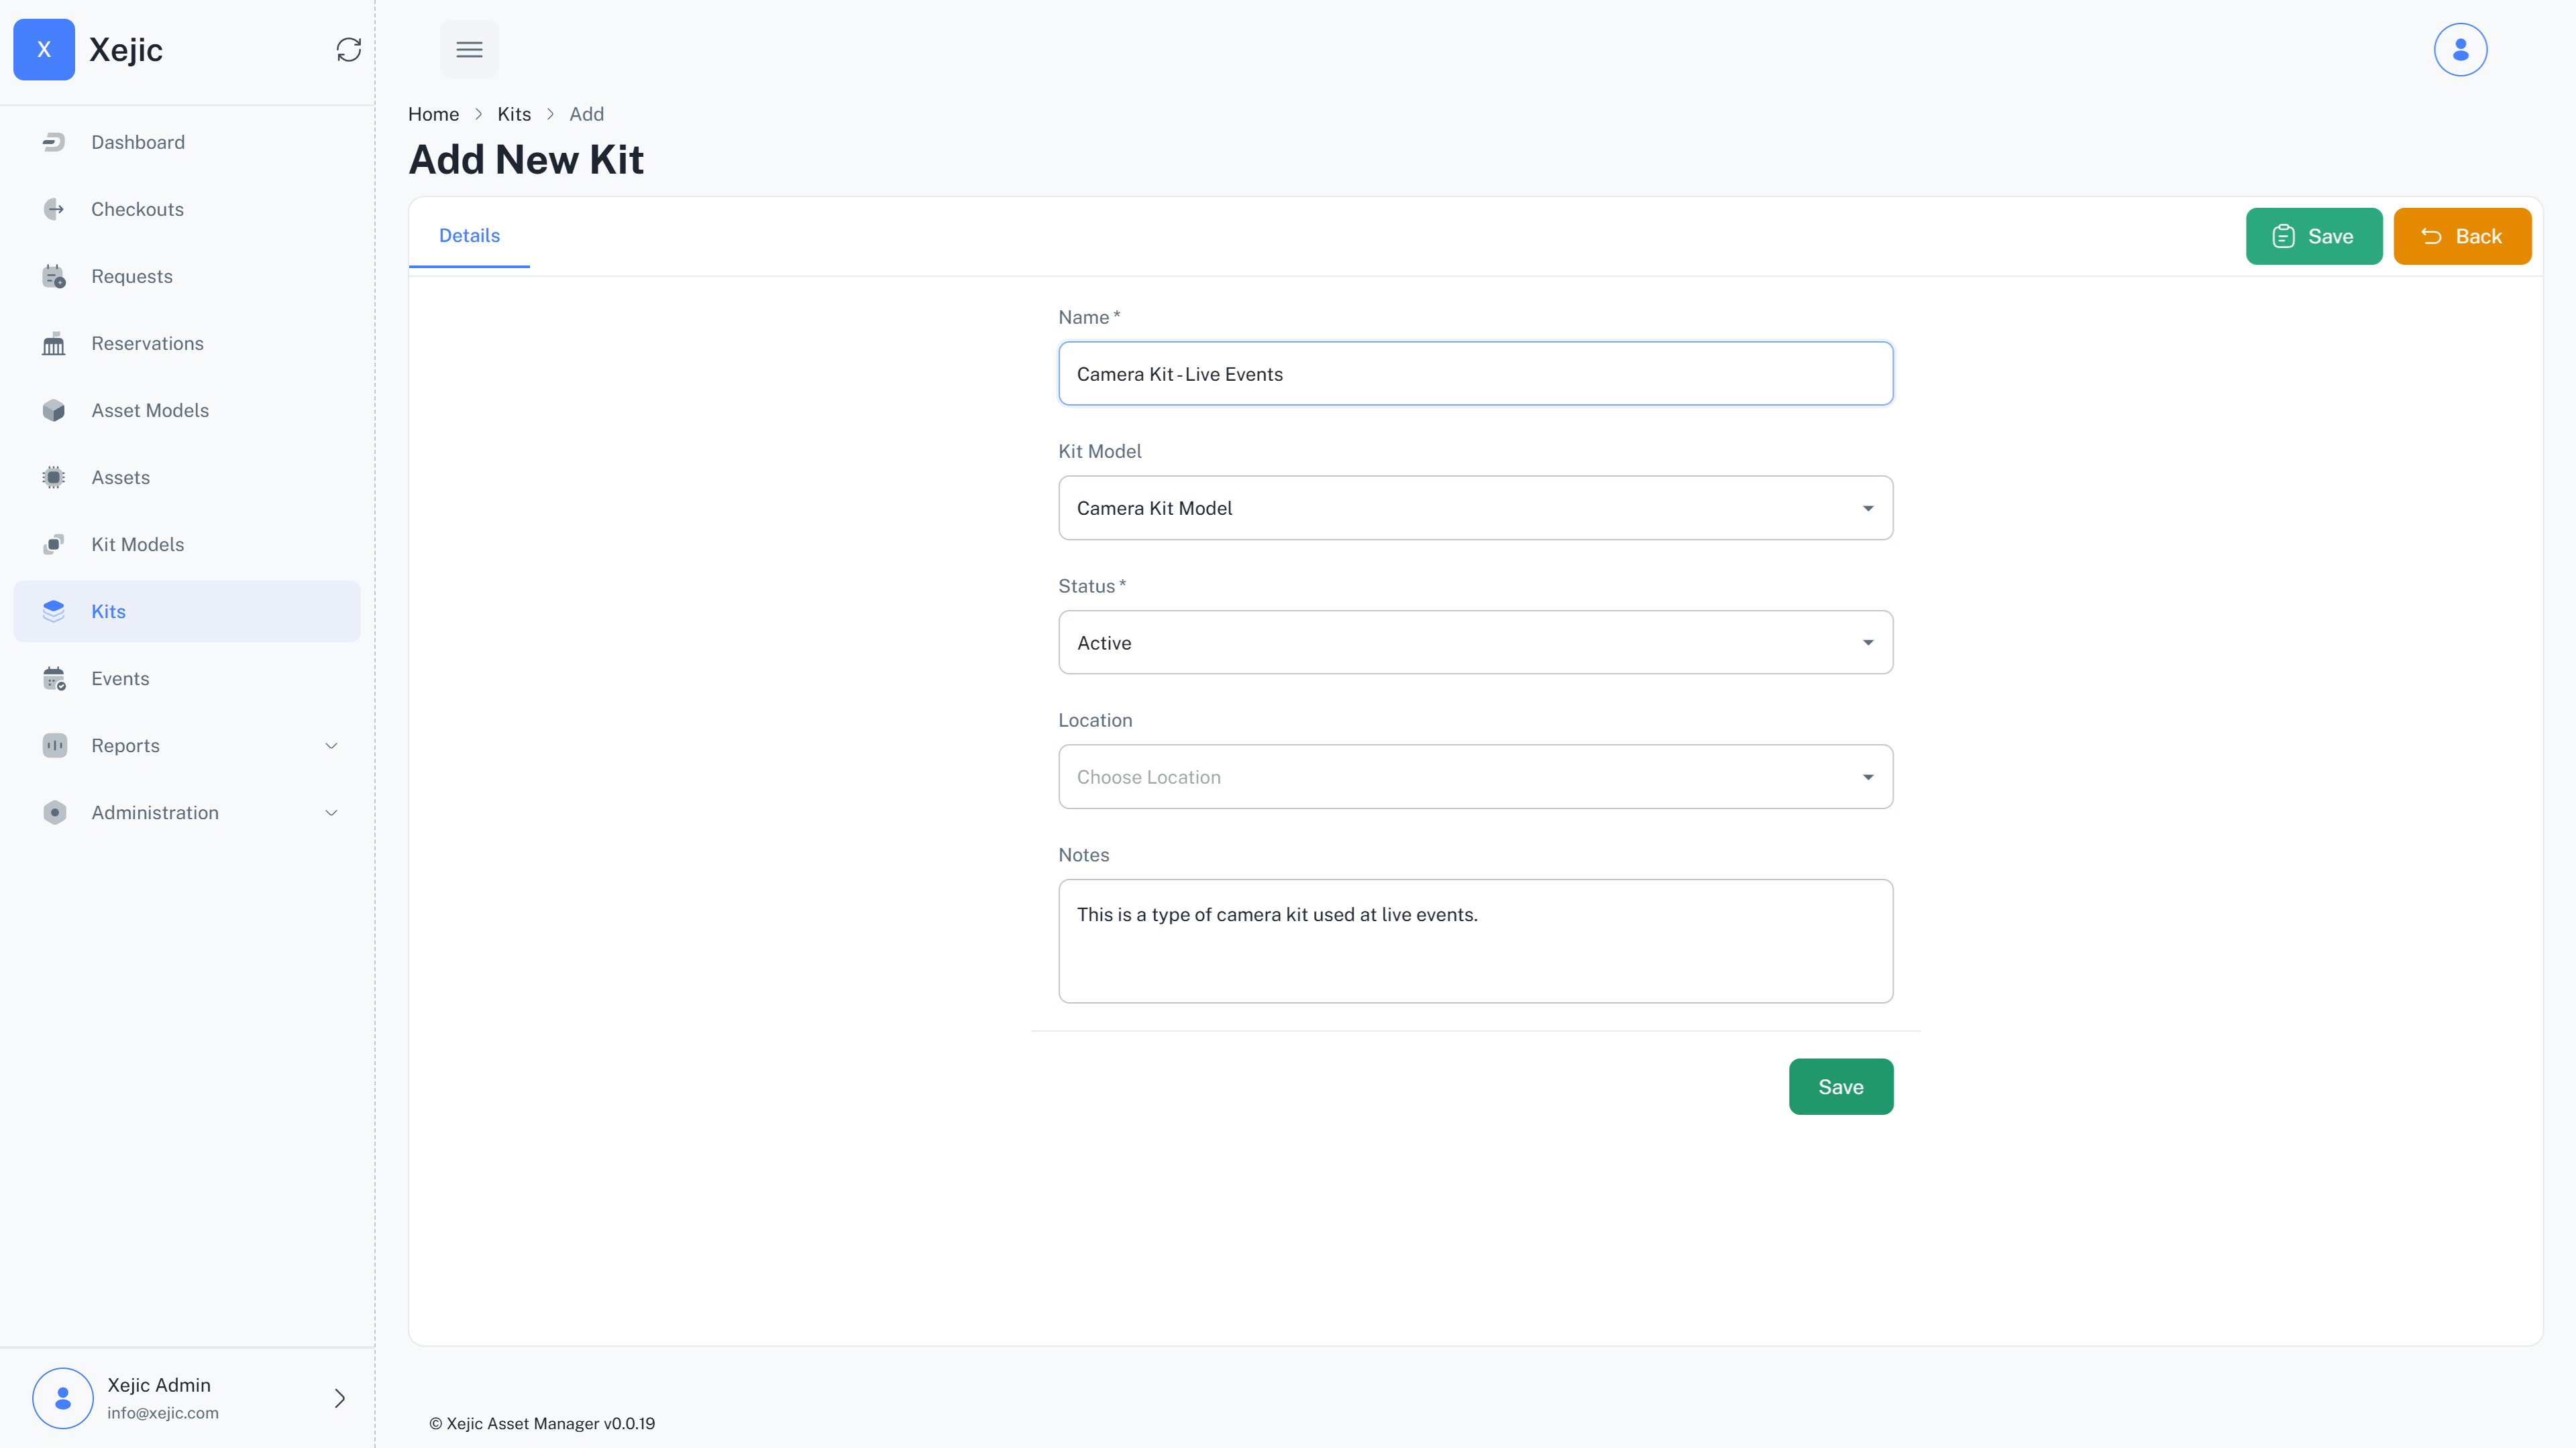Expand the Administration submenu chevron

point(331,812)
